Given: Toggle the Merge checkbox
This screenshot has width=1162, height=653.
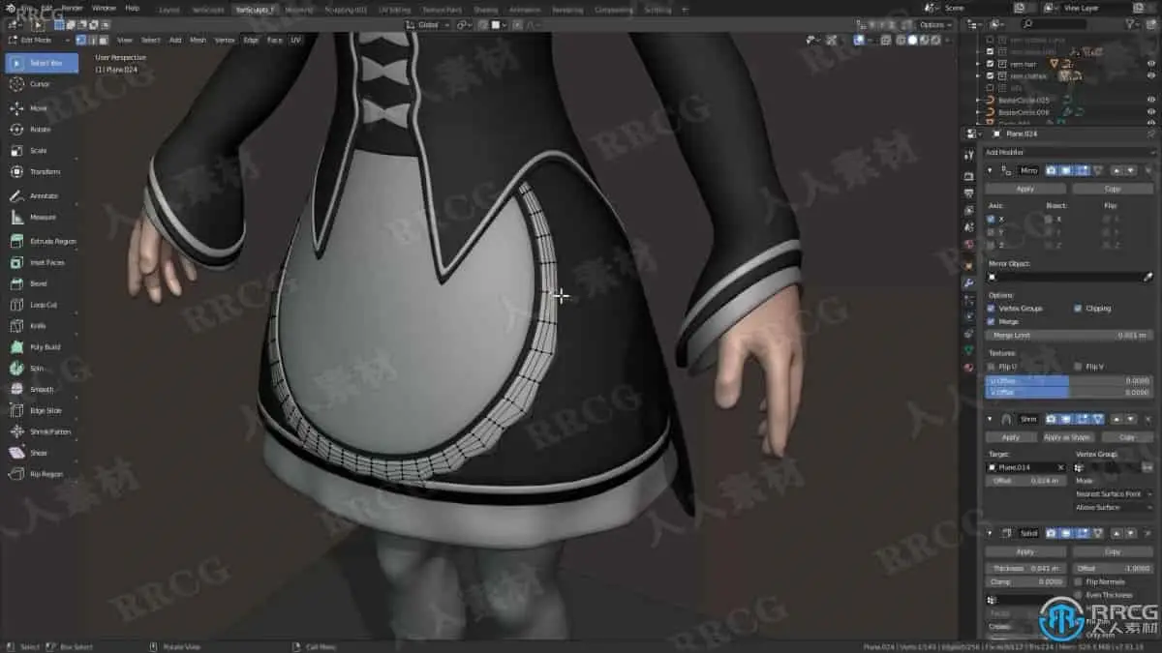Looking at the screenshot, I should click(x=991, y=321).
